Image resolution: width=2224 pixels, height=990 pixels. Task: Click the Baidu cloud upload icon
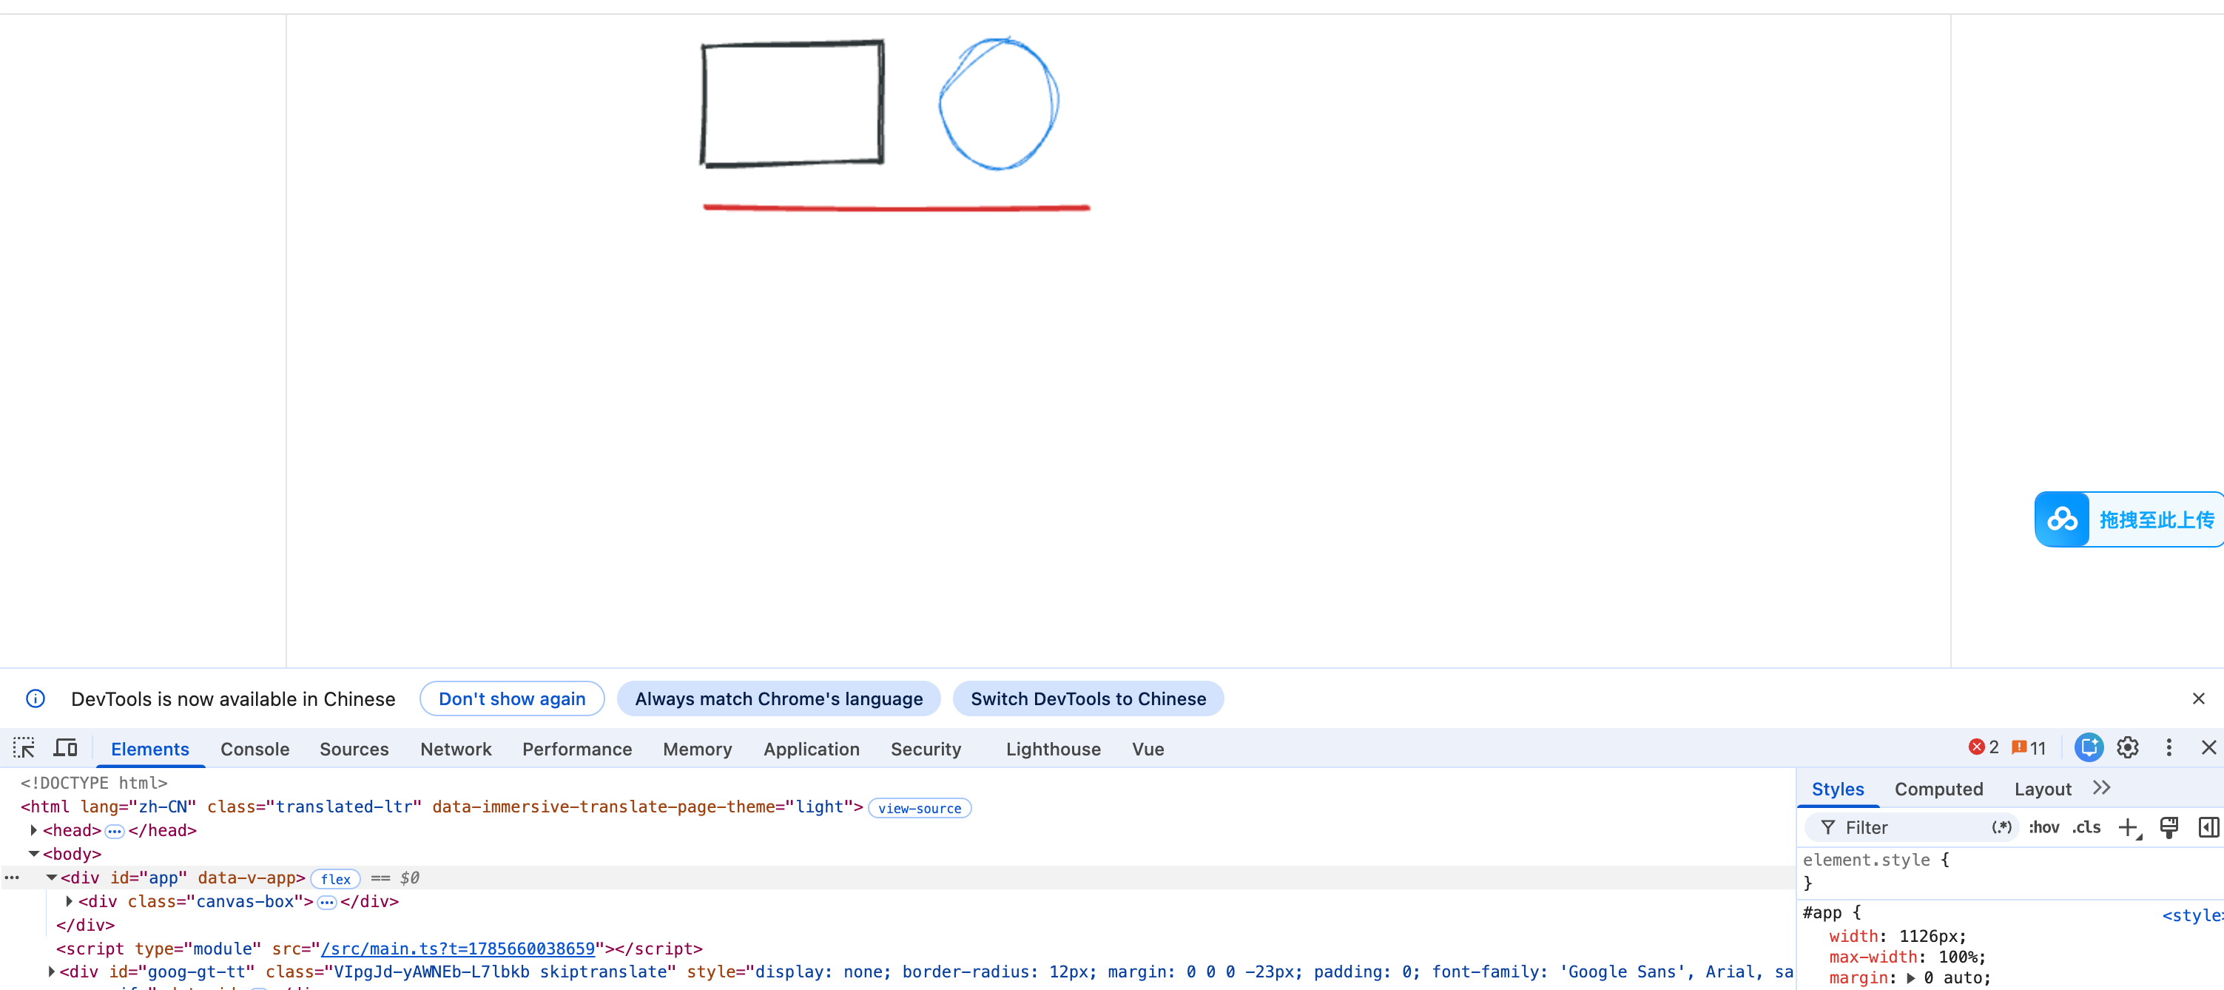tap(2062, 519)
